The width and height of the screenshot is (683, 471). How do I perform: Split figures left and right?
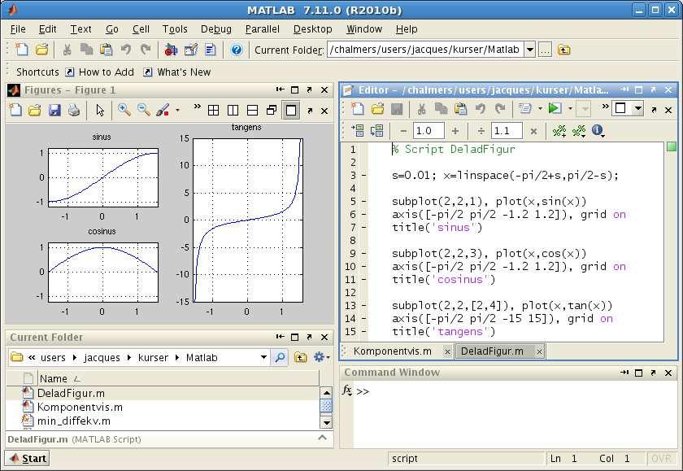[233, 111]
